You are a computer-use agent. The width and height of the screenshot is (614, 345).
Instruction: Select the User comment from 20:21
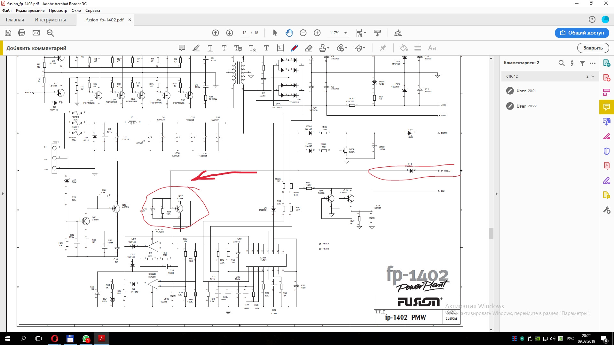[x=550, y=91]
